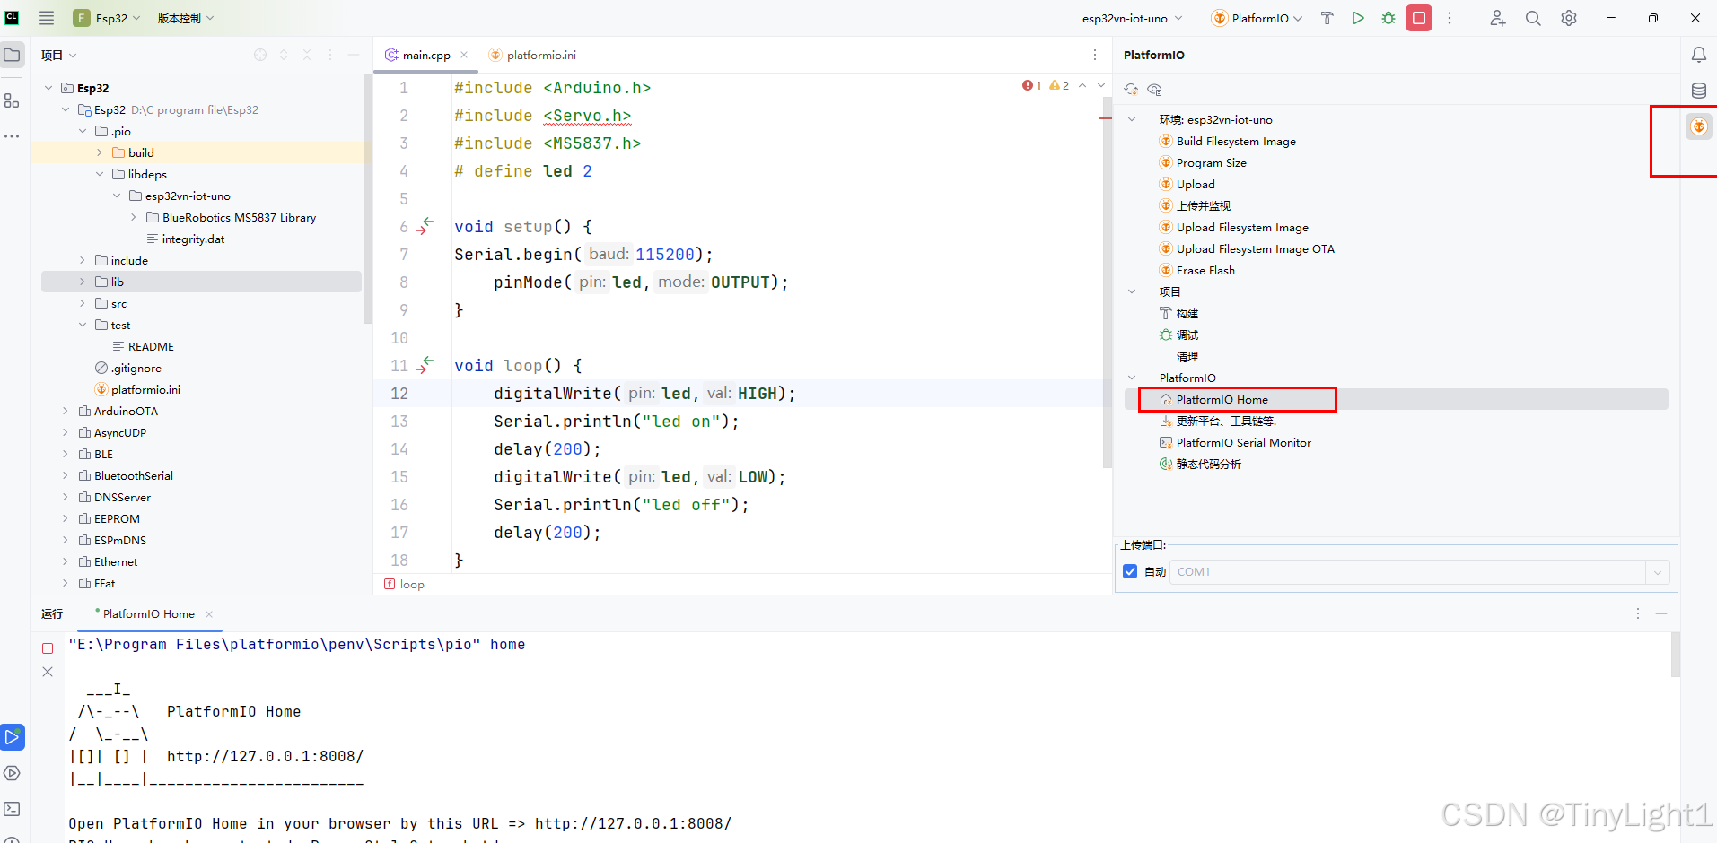Open the PlatformIO run configuration dropdown
This screenshot has height=843, width=1717.
coord(1257,18)
